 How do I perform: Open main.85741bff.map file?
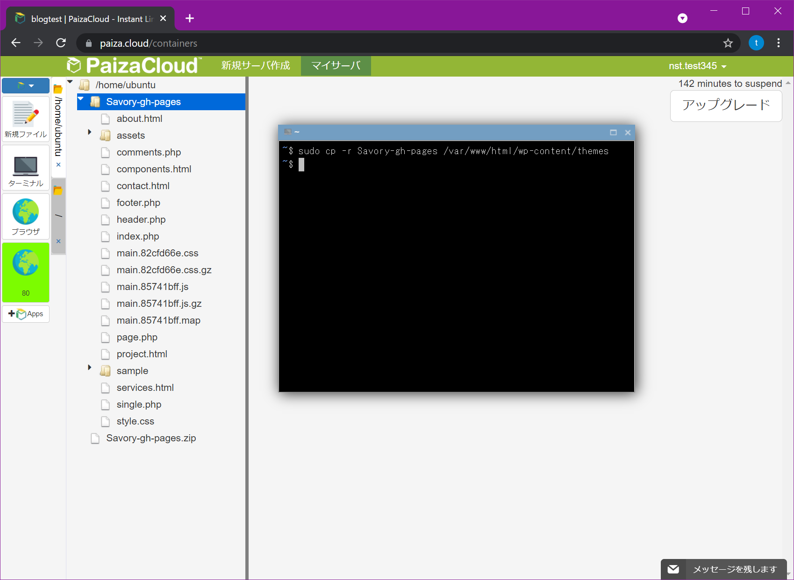158,320
